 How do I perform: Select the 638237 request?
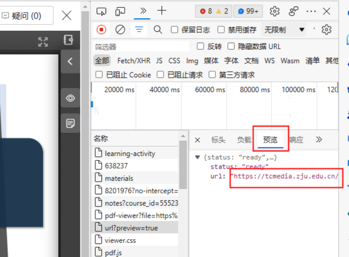135,165
